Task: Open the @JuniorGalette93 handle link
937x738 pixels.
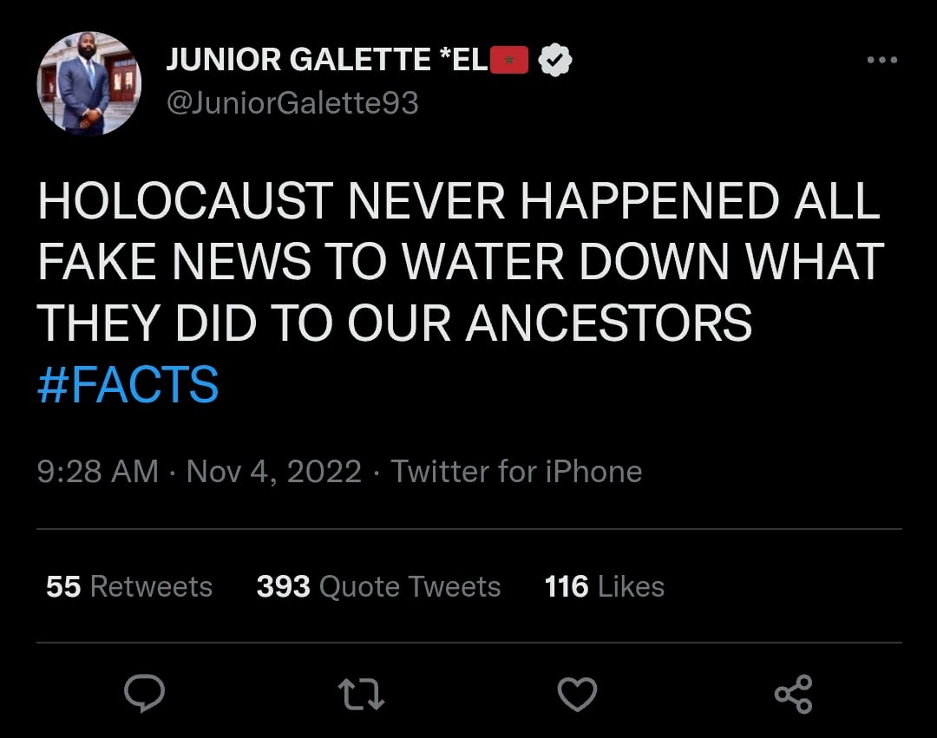Action: point(292,103)
